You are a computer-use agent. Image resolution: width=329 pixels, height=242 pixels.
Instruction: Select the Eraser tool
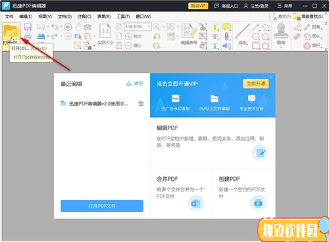[297, 36]
